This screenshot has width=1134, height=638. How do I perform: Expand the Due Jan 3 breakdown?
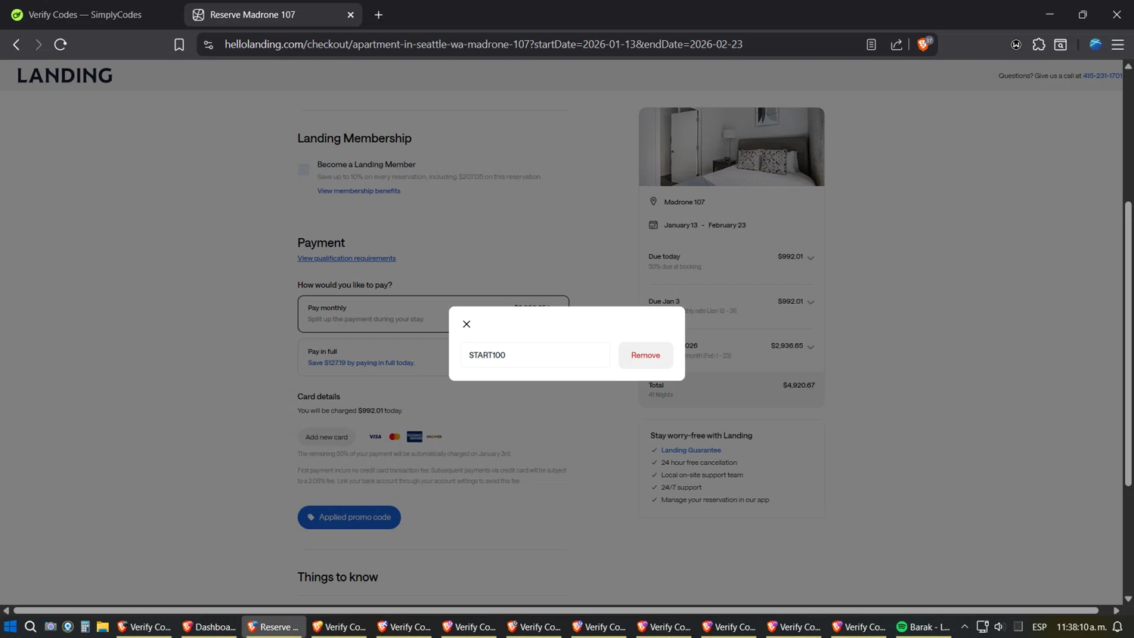[810, 302]
